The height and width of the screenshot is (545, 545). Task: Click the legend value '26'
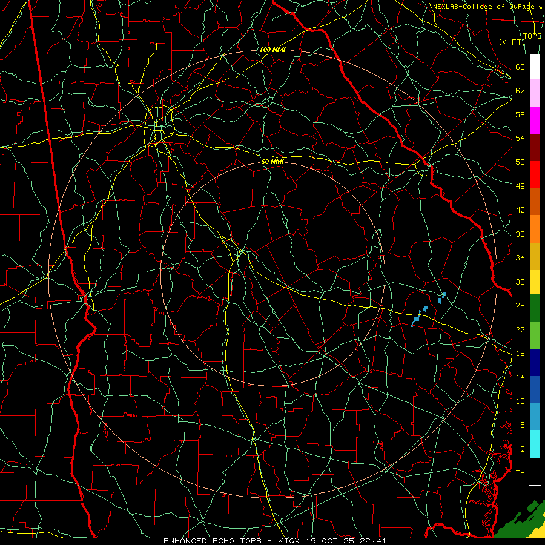click(520, 306)
